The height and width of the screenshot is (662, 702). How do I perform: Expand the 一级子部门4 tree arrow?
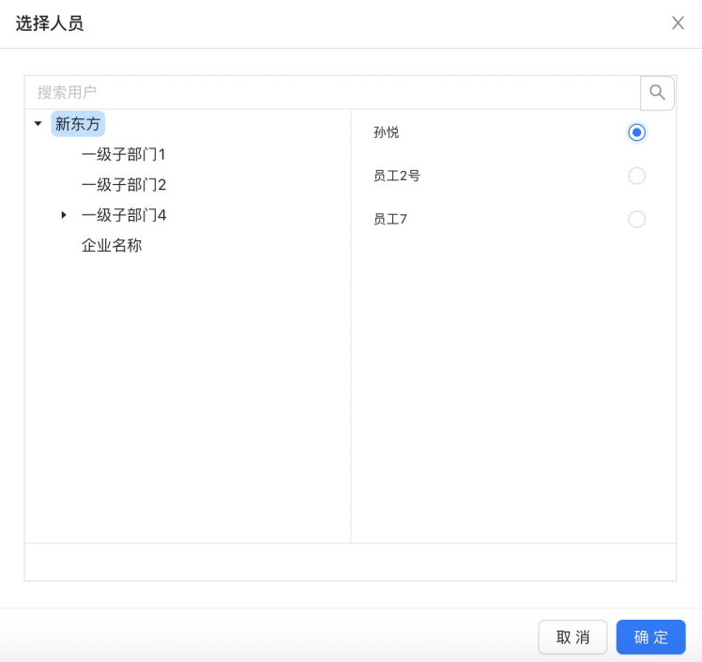click(64, 215)
